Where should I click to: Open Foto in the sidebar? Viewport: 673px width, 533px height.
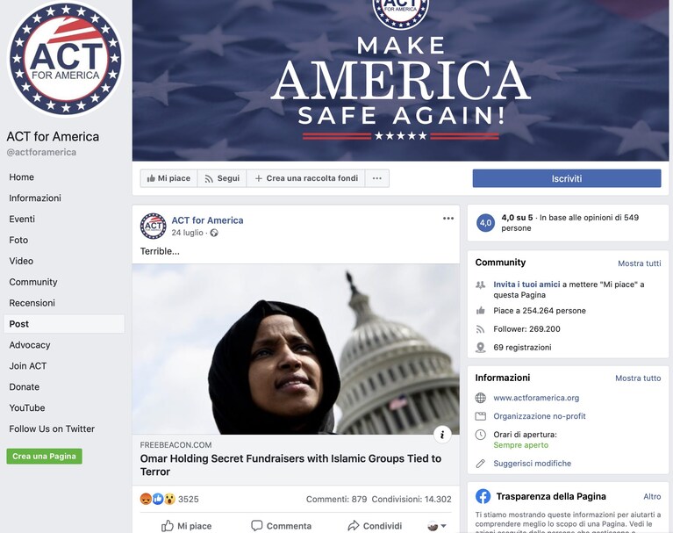click(18, 240)
